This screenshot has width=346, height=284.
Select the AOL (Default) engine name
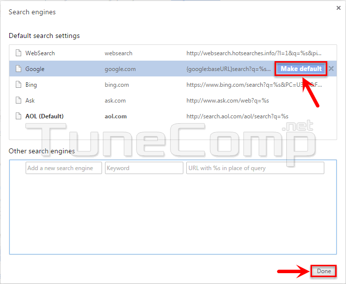point(44,116)
